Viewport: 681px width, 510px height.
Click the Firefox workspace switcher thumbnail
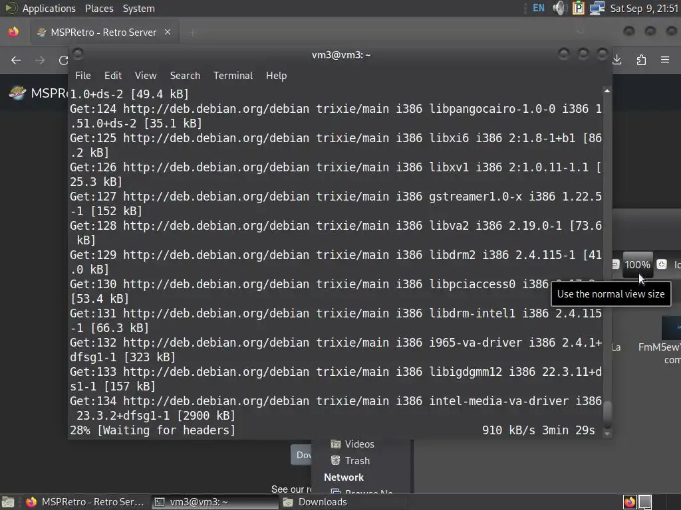pyautogui.click(x=630, y=502)
